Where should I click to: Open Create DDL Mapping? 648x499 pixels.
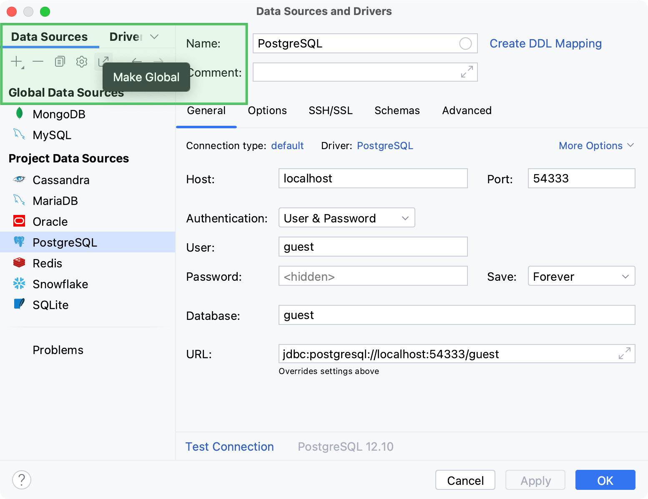pyautogui.click(x=545, y=43)
